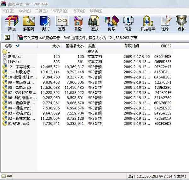The width and height of the screenshot is (189, 180).
Task: Sort by 压缩后大小 column header
Action: click(x=74, y=46)
